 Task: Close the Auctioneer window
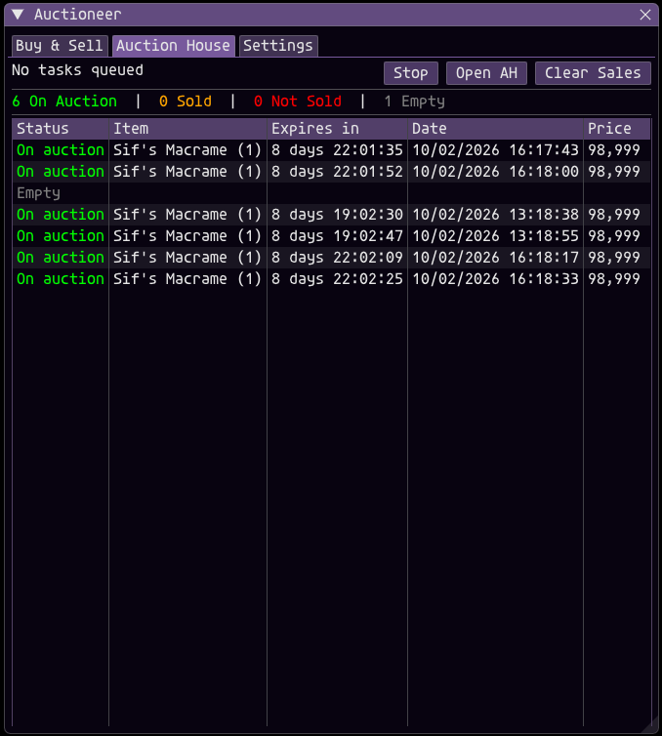click(645, 15)
